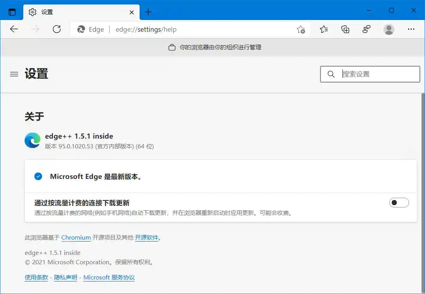Open the Chromium project link

tap(76, 237)
